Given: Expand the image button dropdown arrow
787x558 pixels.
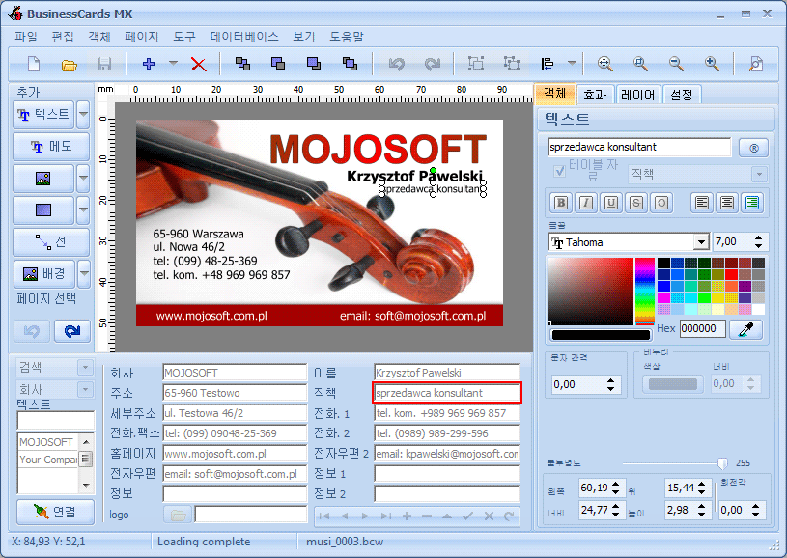Looking at the screenshot, I should pos(83,179).
